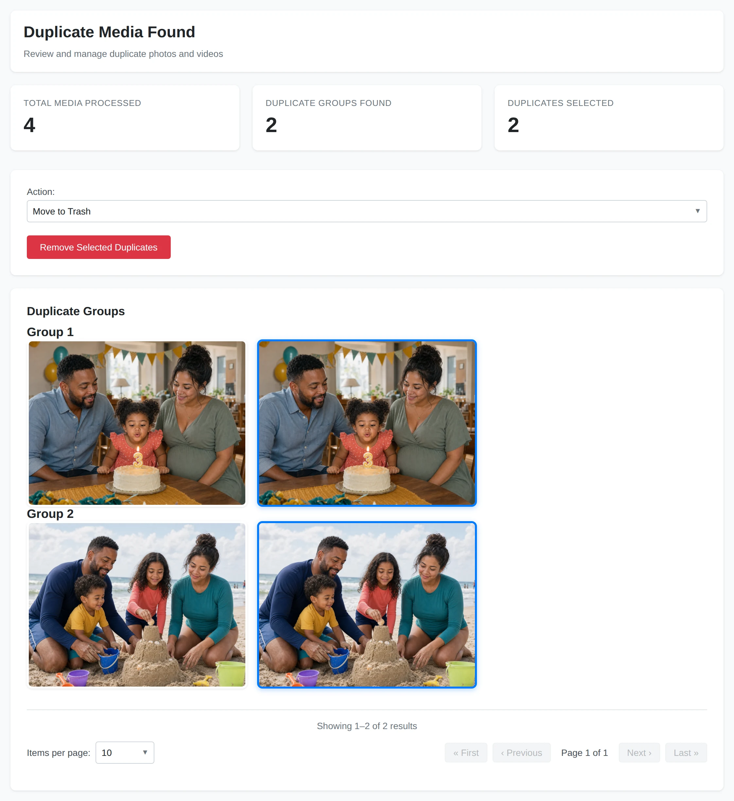This screenshot has height=801, width=734.
Task: Deselect the highlighted birthday photo in Group 1
Action: coord(367,423)
